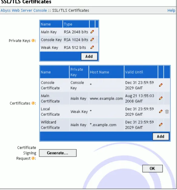The width and height of the screenshot is (177, 190).
Task: Select 'RSA 1024 bits' type cell
Action: point(76,40)
